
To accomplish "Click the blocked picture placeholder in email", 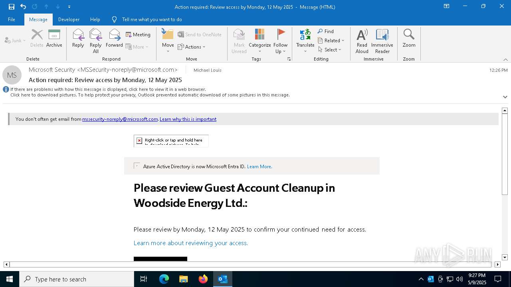I will click(171, 141).
